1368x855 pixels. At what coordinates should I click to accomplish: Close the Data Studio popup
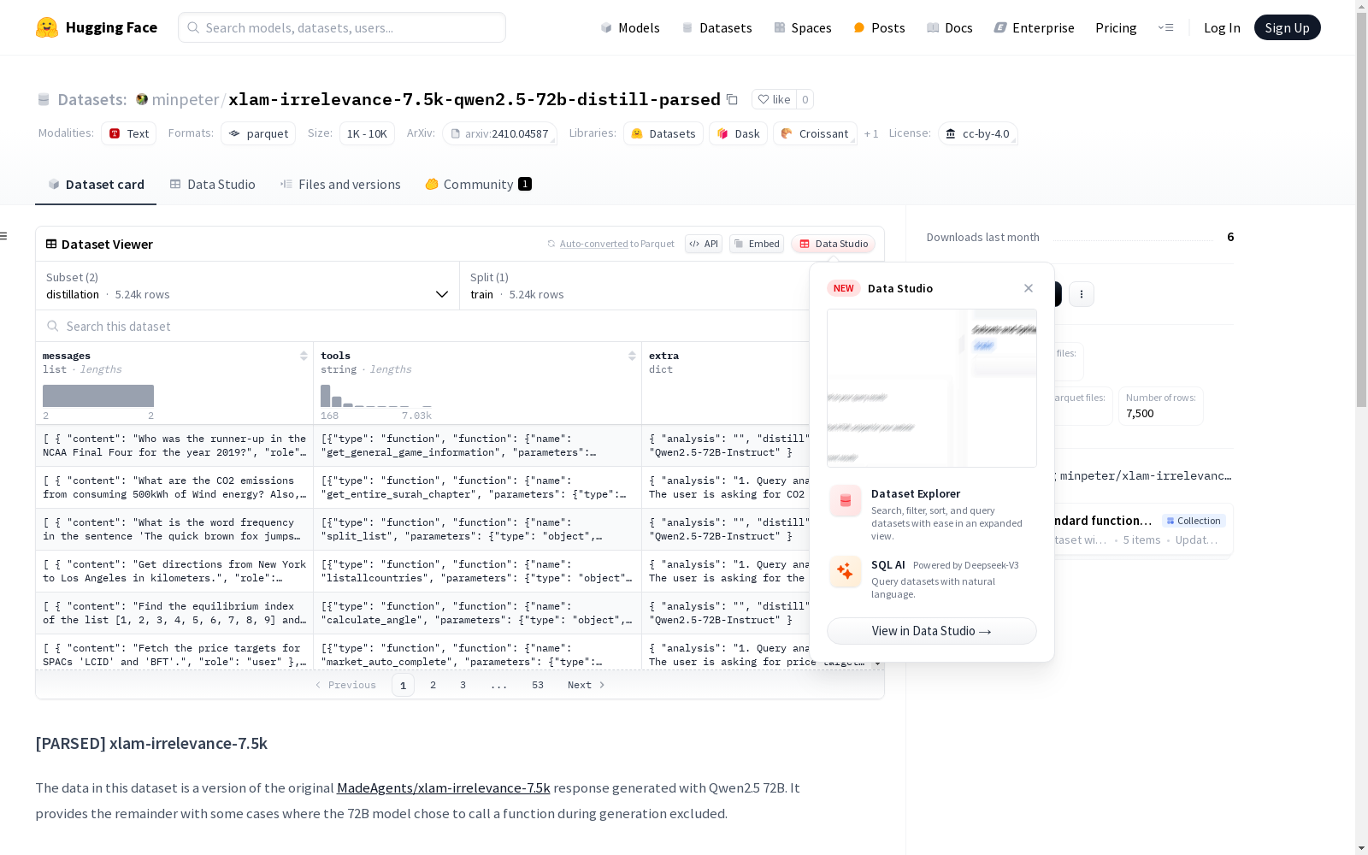click(1029, 288)
